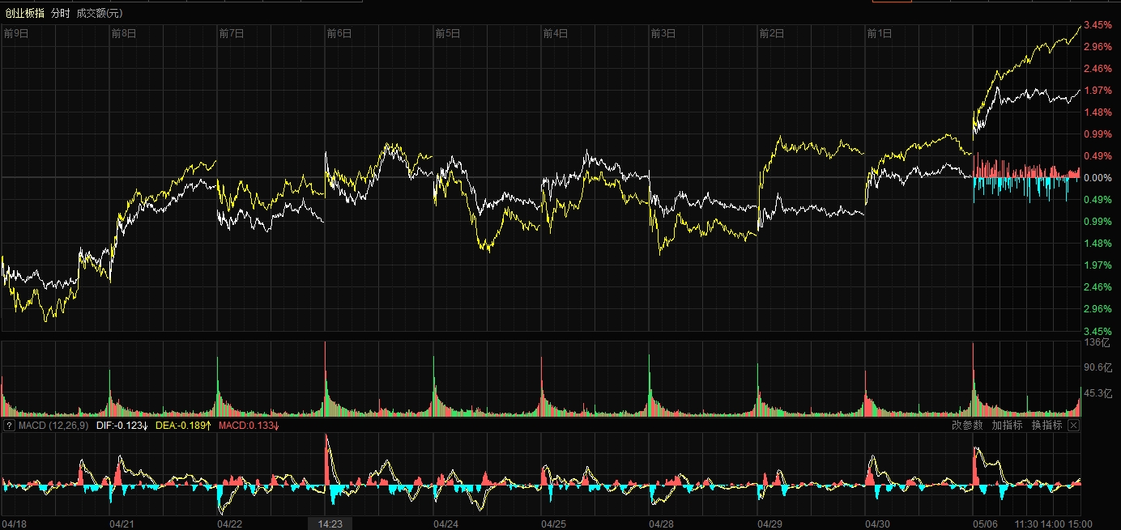1121x530 pixels.
Task: Click the DIF:-0.123 value
Action: [x=121, y=425]
